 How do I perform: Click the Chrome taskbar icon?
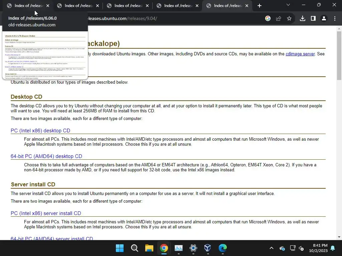164,248
